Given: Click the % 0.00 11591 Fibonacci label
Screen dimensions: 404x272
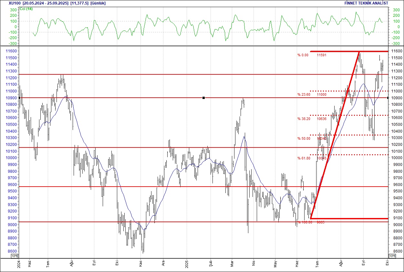Looking at the screenshot, I should tap(312, 55).
